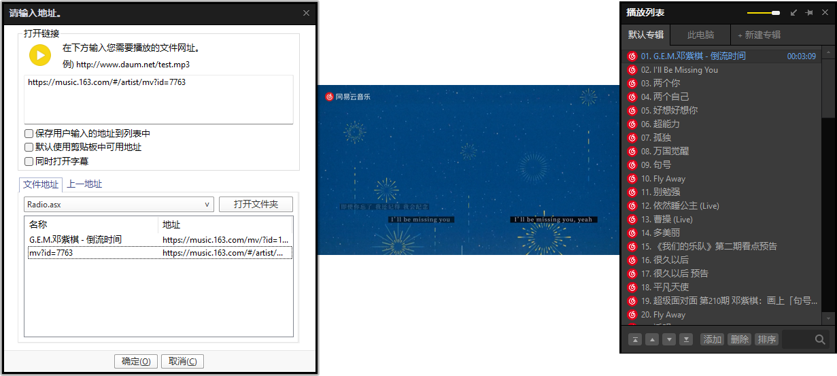Select playlist item 08. 万国觉醒
Screen dimensions: 837x376
tap(722, 152)
